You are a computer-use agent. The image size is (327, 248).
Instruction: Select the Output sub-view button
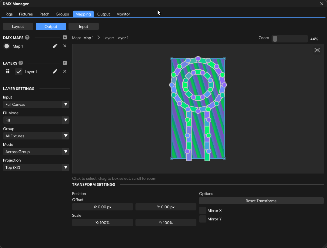(x=51, y=26)
